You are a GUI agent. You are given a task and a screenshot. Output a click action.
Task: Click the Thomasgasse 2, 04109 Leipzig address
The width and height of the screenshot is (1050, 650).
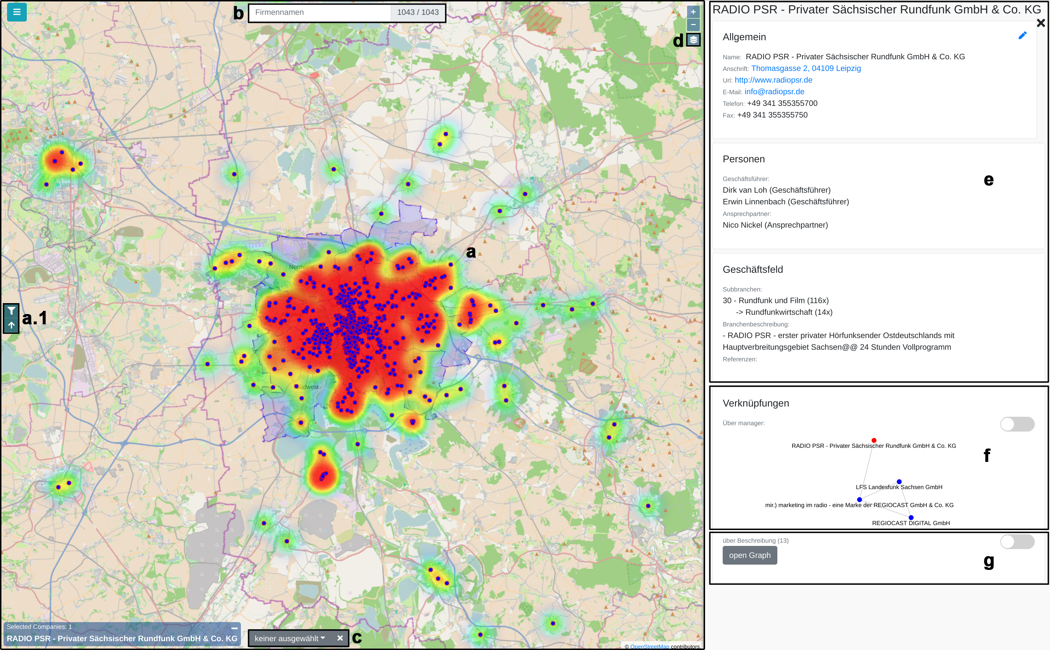(x=806, y=68)
